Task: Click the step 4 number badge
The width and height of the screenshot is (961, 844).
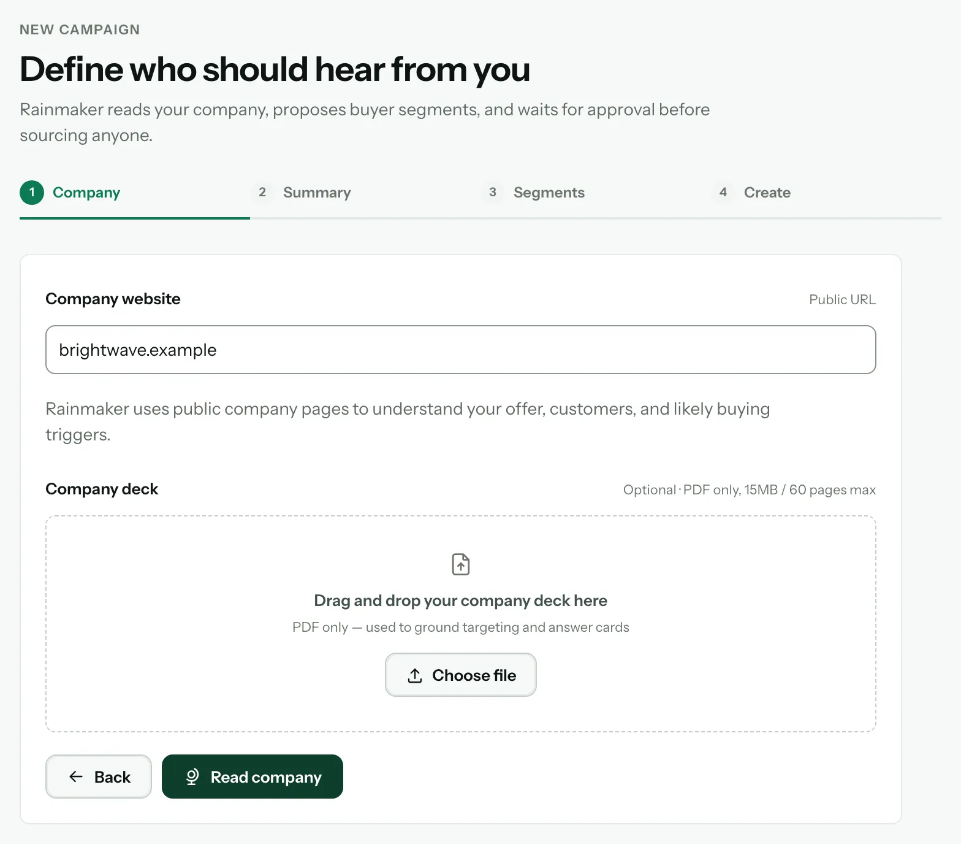Action: pos(723,193)
